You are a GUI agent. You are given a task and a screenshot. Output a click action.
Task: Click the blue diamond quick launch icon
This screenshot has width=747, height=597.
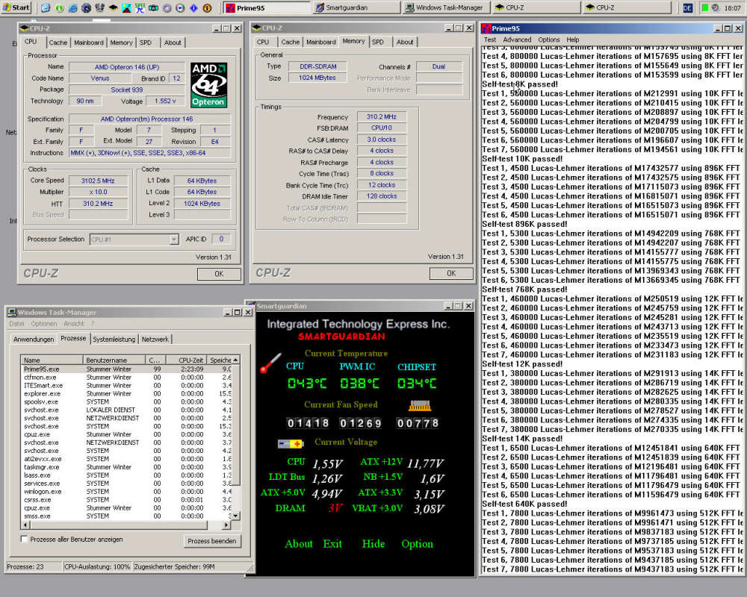[194, 7]
